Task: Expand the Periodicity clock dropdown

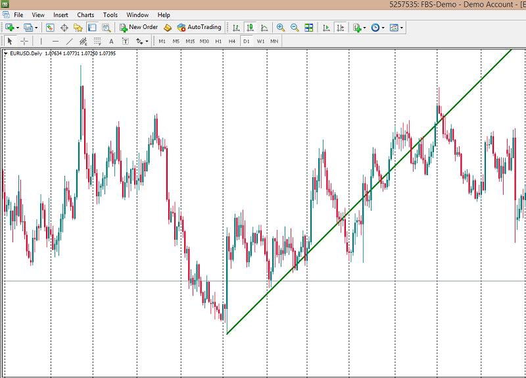Action: pos(383,28)
